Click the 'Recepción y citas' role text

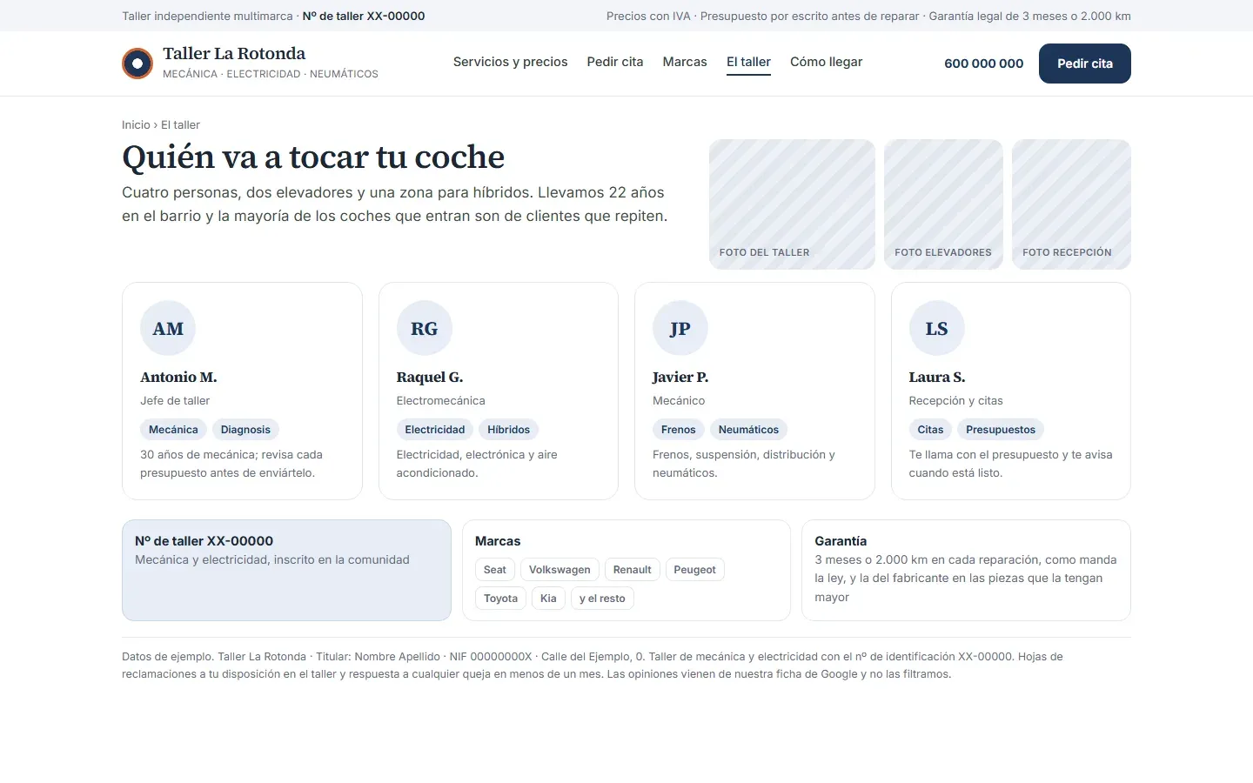click(956, 401)
